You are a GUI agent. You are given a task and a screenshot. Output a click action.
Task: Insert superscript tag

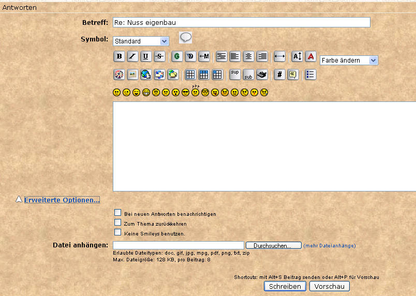235,74
